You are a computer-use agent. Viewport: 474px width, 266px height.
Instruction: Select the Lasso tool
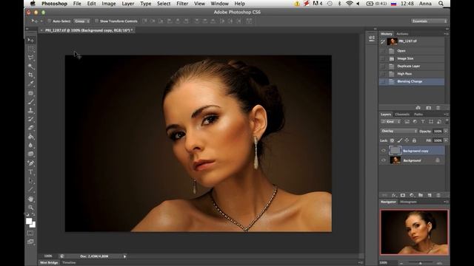click(30, 58)
